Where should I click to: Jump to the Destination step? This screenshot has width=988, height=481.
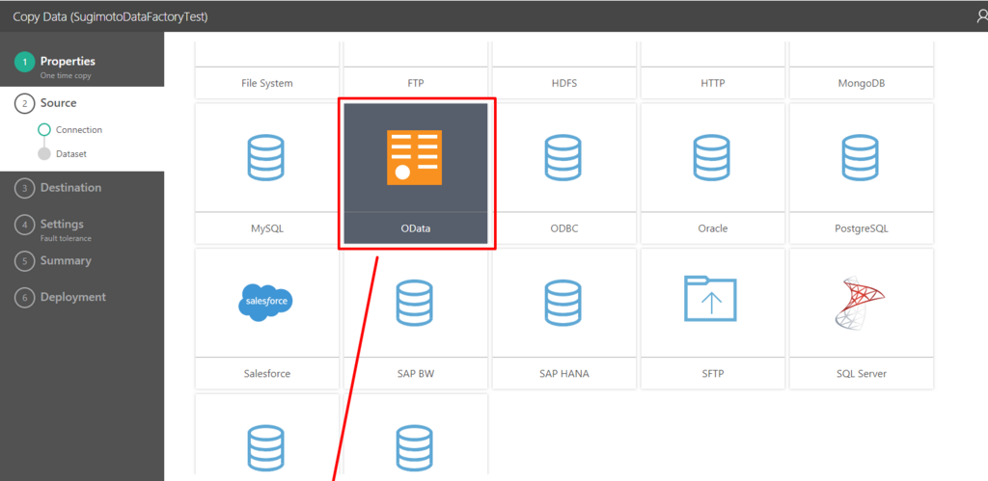[x=70, y=188]
